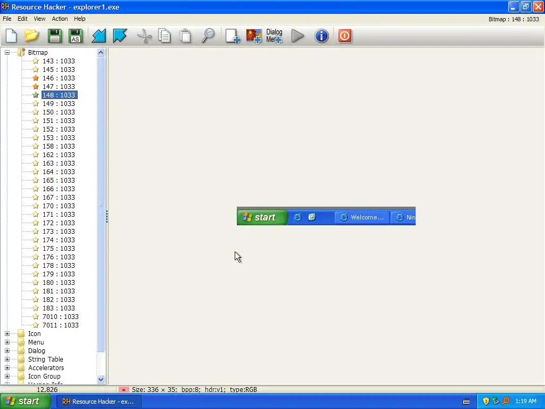Viewport: 545px width, 409px height.
Task: Select bitmap resource 145 : 1033
Action: (59, 70)
